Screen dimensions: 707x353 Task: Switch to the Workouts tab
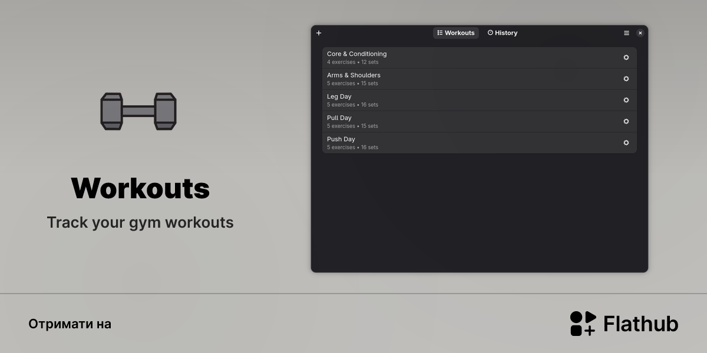pyautogui.click(x=456, y=33)
